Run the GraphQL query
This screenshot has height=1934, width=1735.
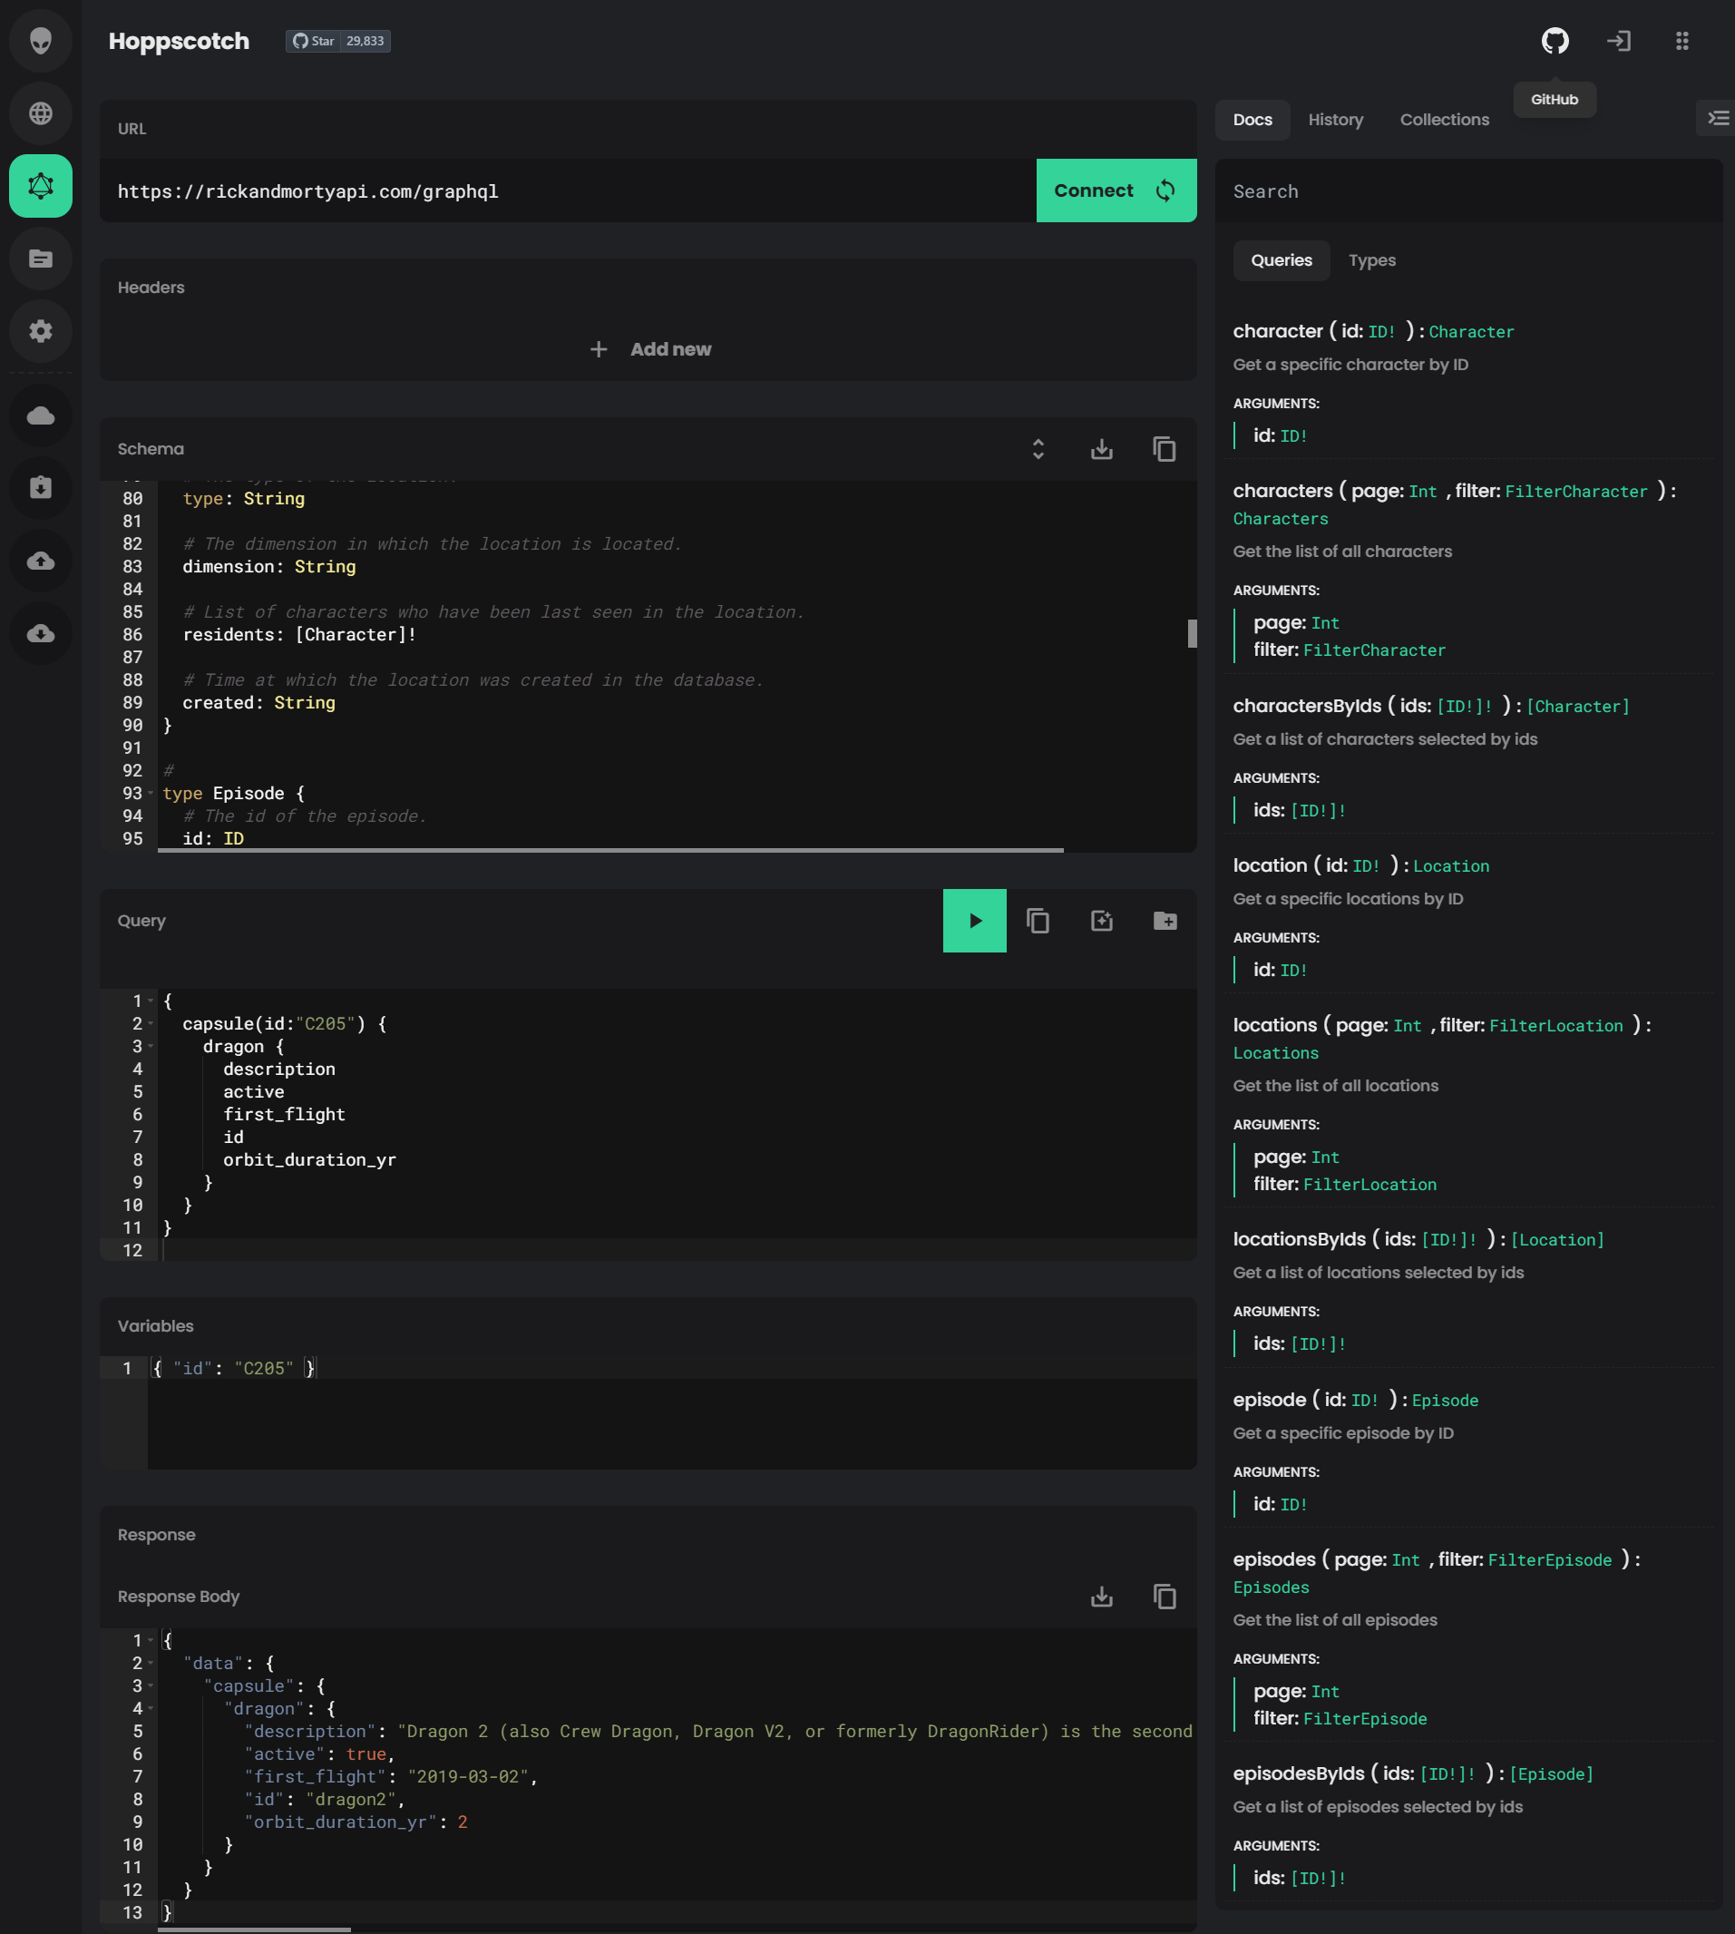click(x=974, y=920)
